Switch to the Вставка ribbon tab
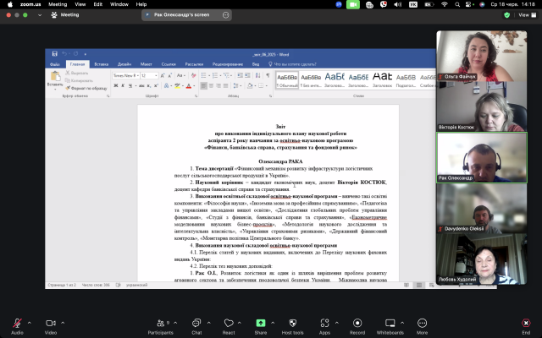This screenshot has width=542, height=338. pyautogui.click(x=102, y=64)
